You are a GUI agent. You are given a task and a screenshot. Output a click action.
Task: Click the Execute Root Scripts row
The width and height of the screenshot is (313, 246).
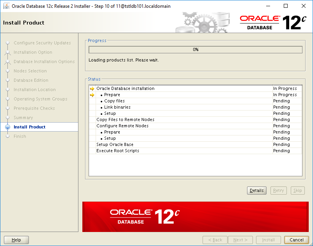pyautogui.click(x=196, y=151)
